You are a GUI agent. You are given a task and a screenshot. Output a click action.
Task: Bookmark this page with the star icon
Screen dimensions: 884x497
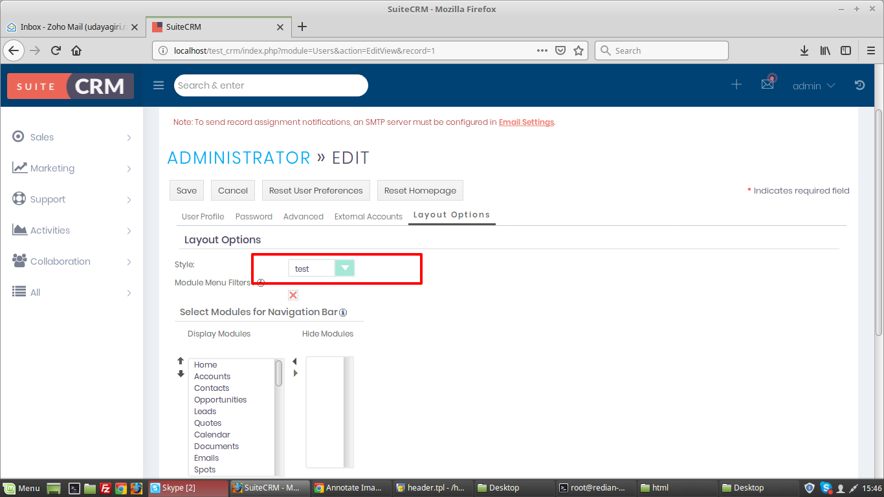click(x=579, y=50)
